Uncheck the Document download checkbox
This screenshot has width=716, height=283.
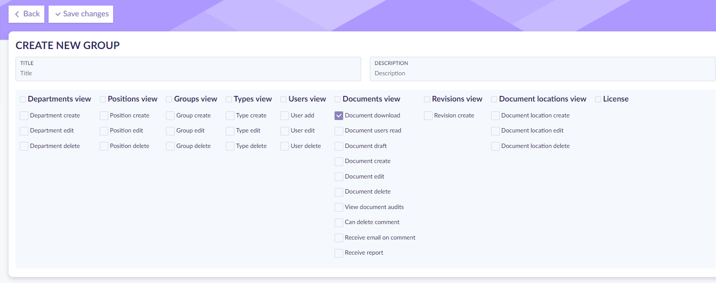pyautogui.click(x=339, y=116)
